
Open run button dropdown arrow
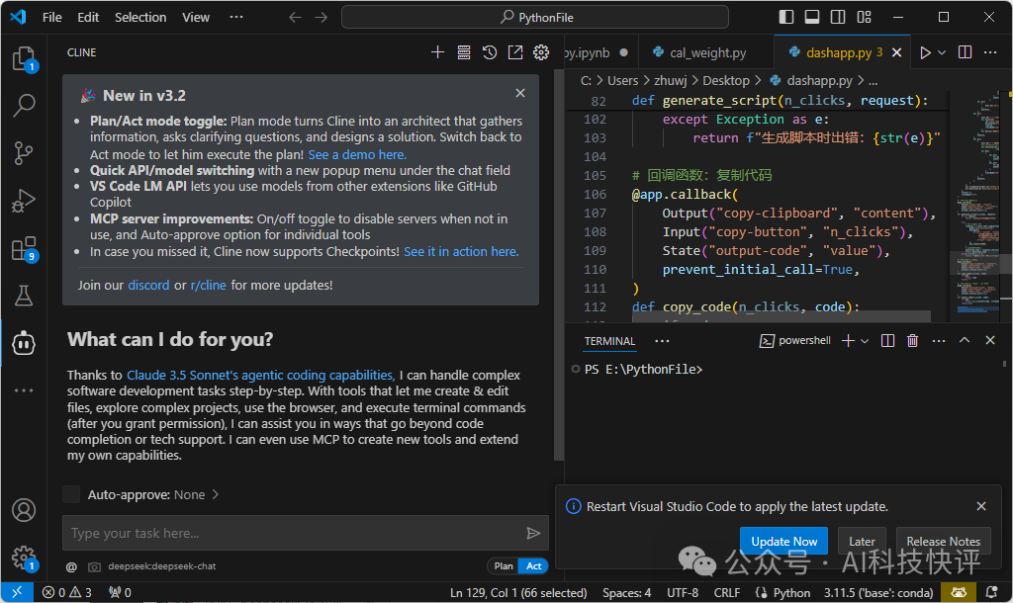[942, 52]
